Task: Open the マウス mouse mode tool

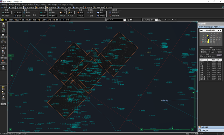Action: [3, 68]
